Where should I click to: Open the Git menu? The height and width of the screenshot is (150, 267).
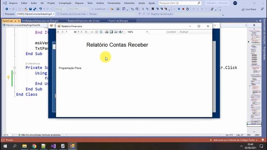click(42, 3)
